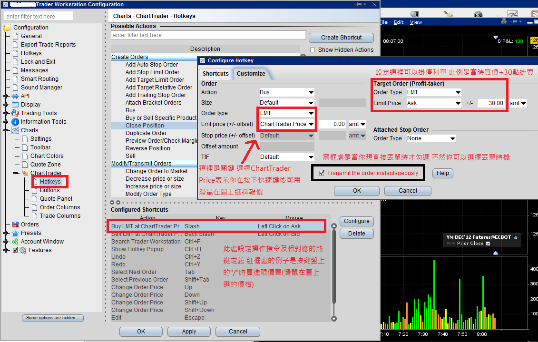The height and width of the screenshot is (342, 538).
Task: Toggle Prior Close checkbox in chart legend
Action: [x=488, y=244]
